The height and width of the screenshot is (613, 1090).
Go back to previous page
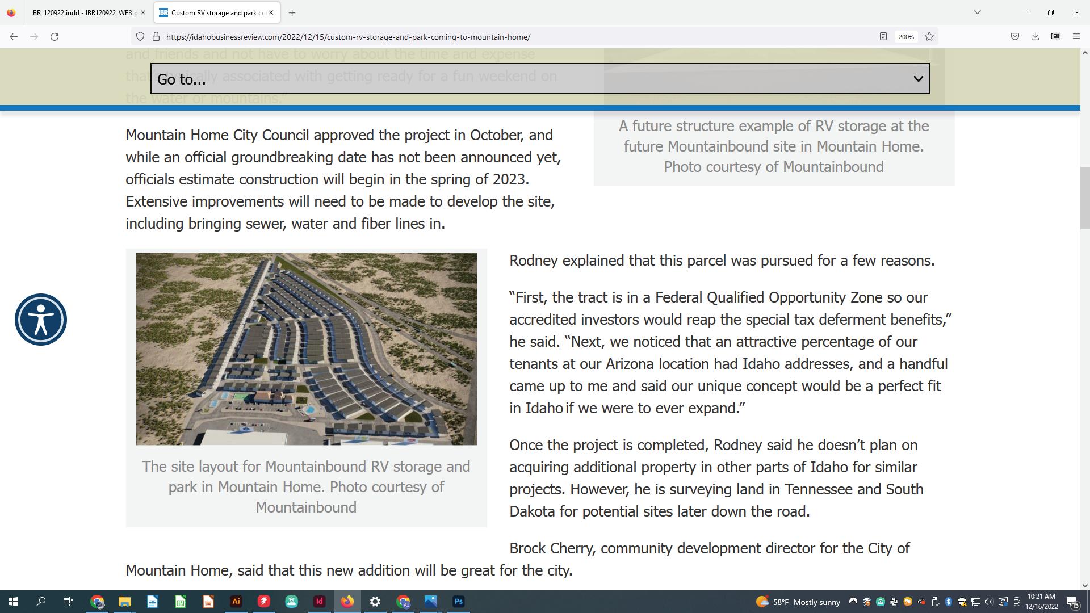pos(14,37)
